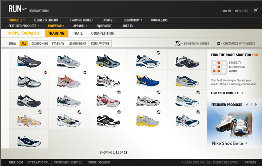Click the NikeiD customize legend icon
This screenshot has width=262, height=166.
218,43
